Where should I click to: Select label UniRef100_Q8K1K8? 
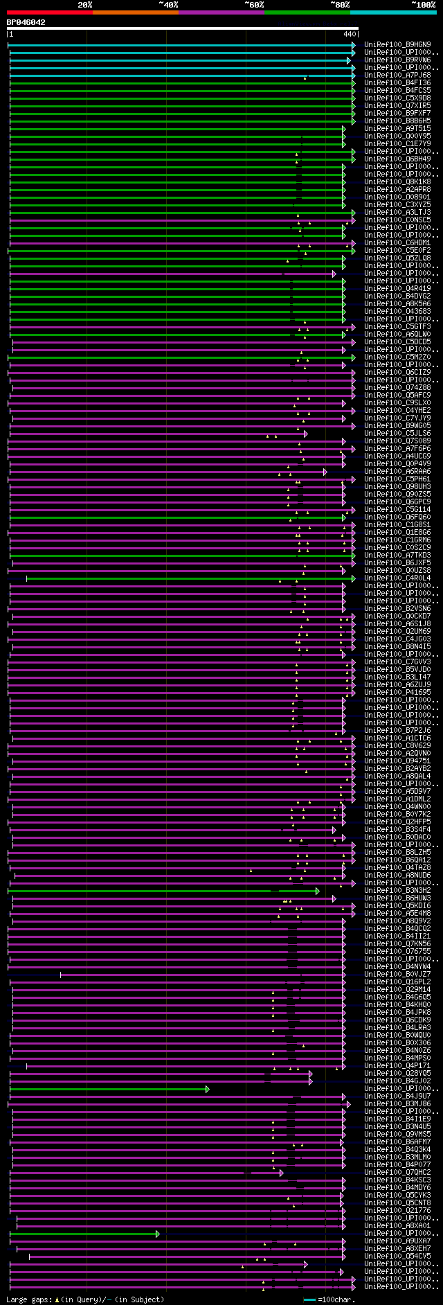[398, 182]
